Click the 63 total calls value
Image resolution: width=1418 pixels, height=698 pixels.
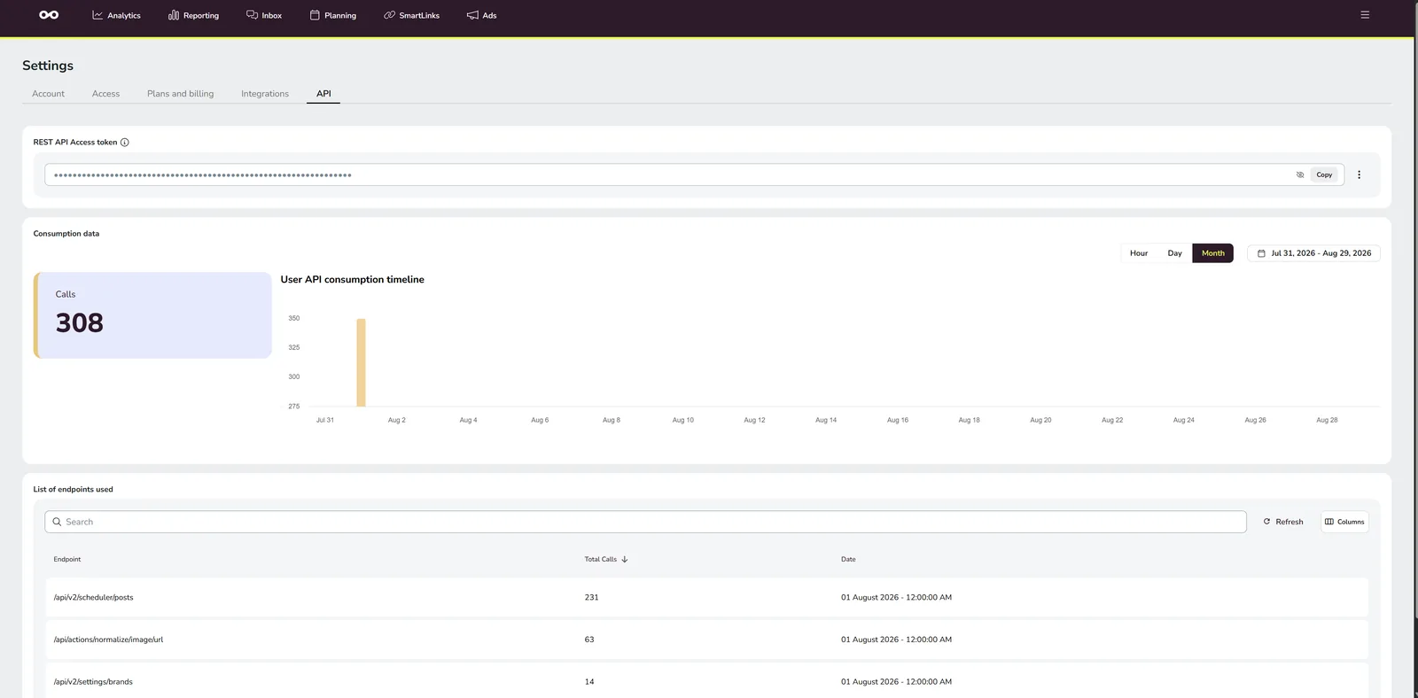point(589,640)
